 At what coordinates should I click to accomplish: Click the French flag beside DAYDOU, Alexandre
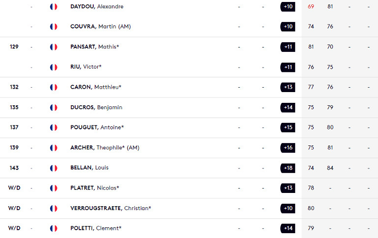54,7
